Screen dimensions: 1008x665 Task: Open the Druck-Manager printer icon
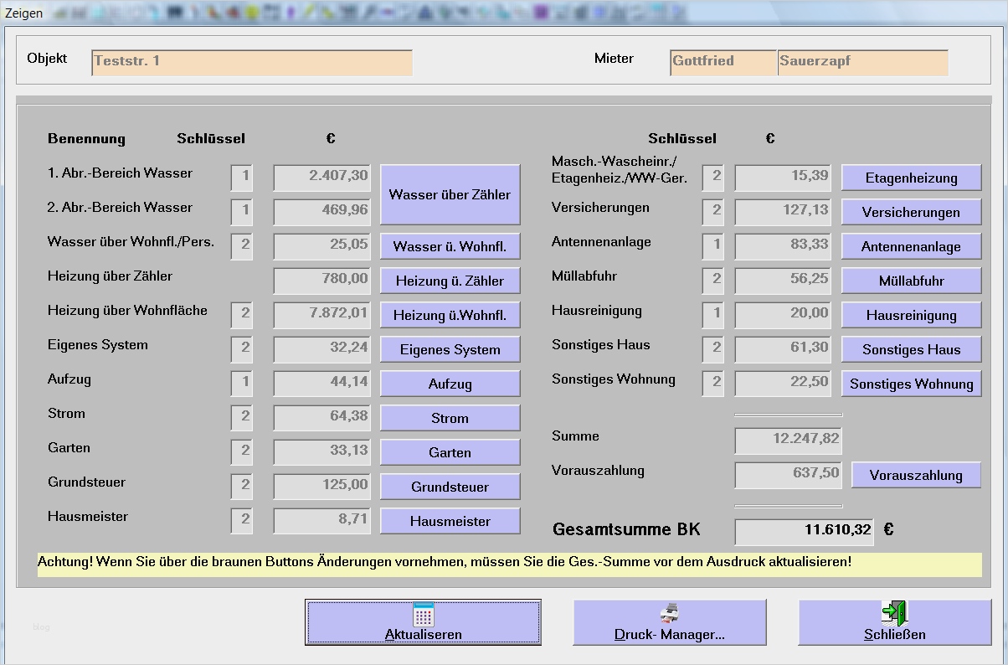coord(669,614)
